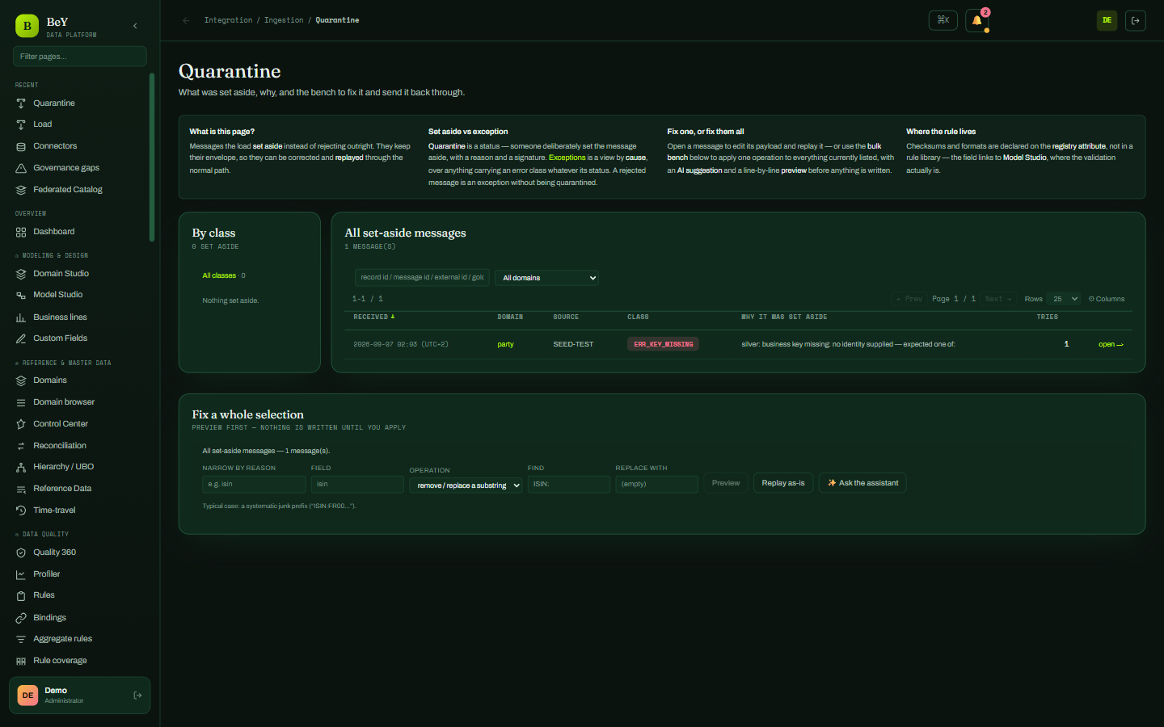
Task: Open the Rule coverage page
Action: click(60, 661)
